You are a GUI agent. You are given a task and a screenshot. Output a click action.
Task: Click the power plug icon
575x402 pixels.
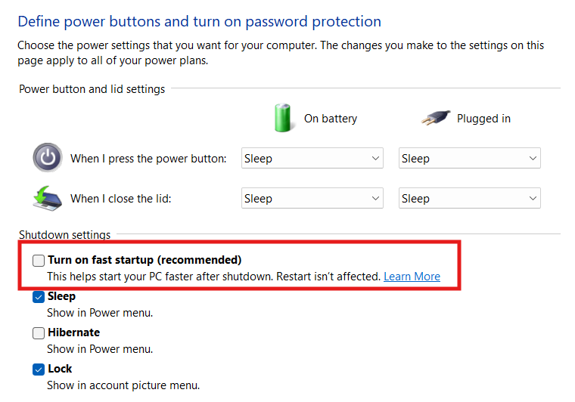435,118
